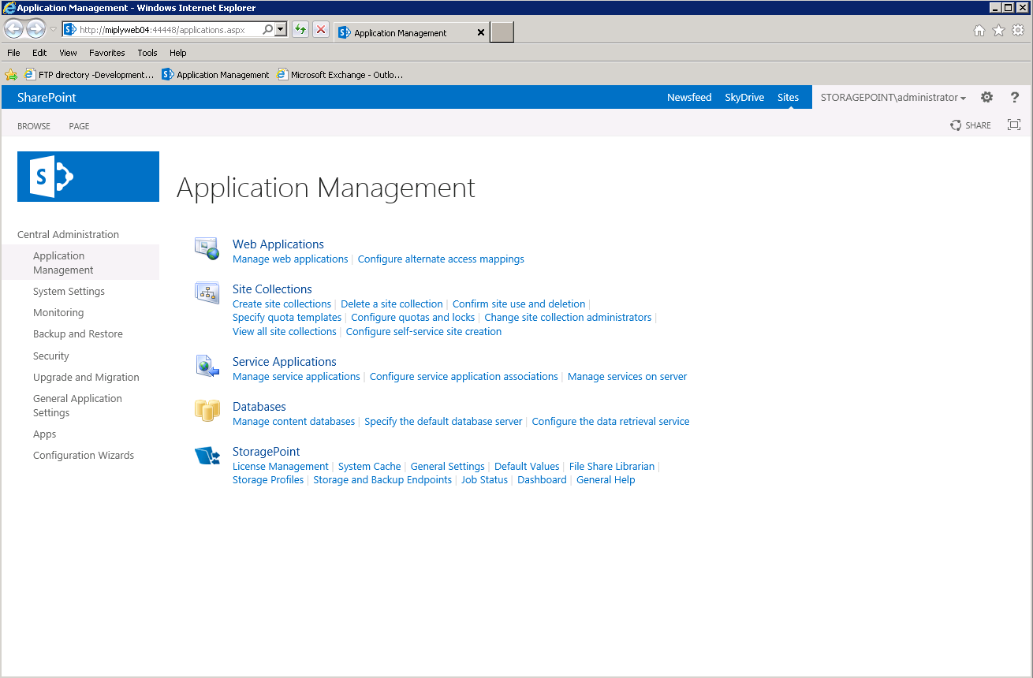The height and width of the screenshot is (678, 1033).
Task: Open Sites in top navigation
Action: (x=788, y=98)
